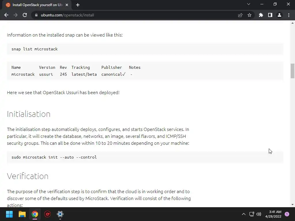Click 'Information on the installed snap' sentence
Viewport: 295px width, 221px height.
pos(65,35)
